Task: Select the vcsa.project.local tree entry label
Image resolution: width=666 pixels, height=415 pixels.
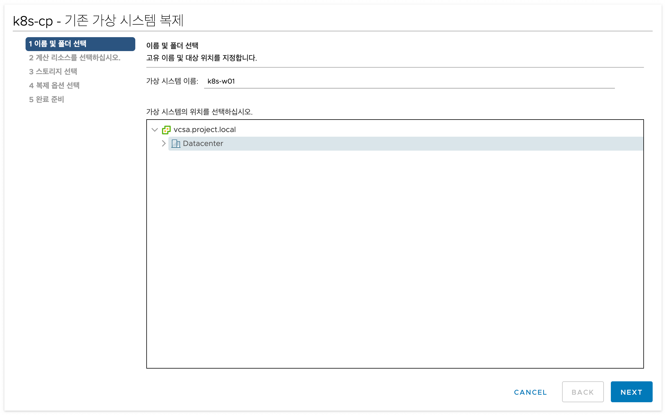Action: pos(204,130)
